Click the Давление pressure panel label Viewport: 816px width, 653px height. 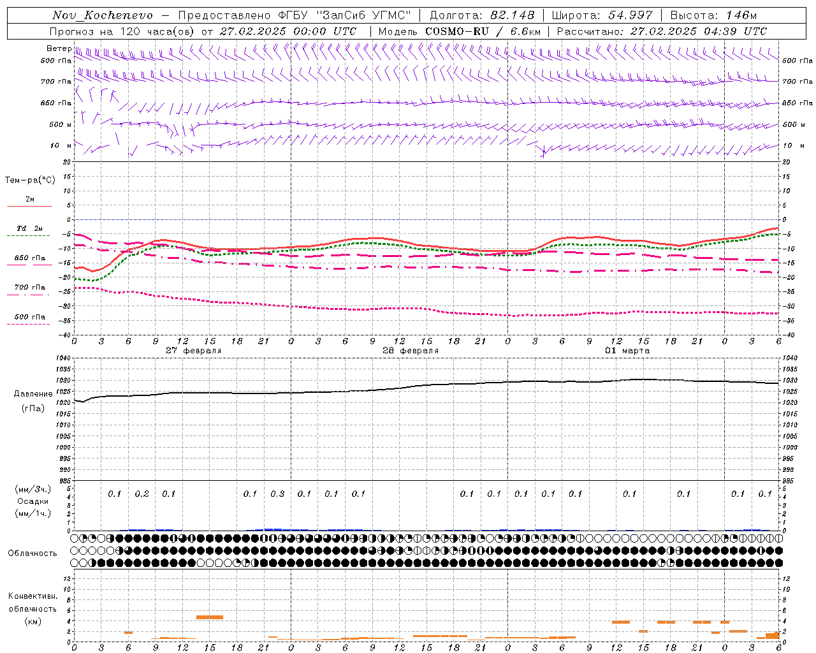[x=33, y=394]
